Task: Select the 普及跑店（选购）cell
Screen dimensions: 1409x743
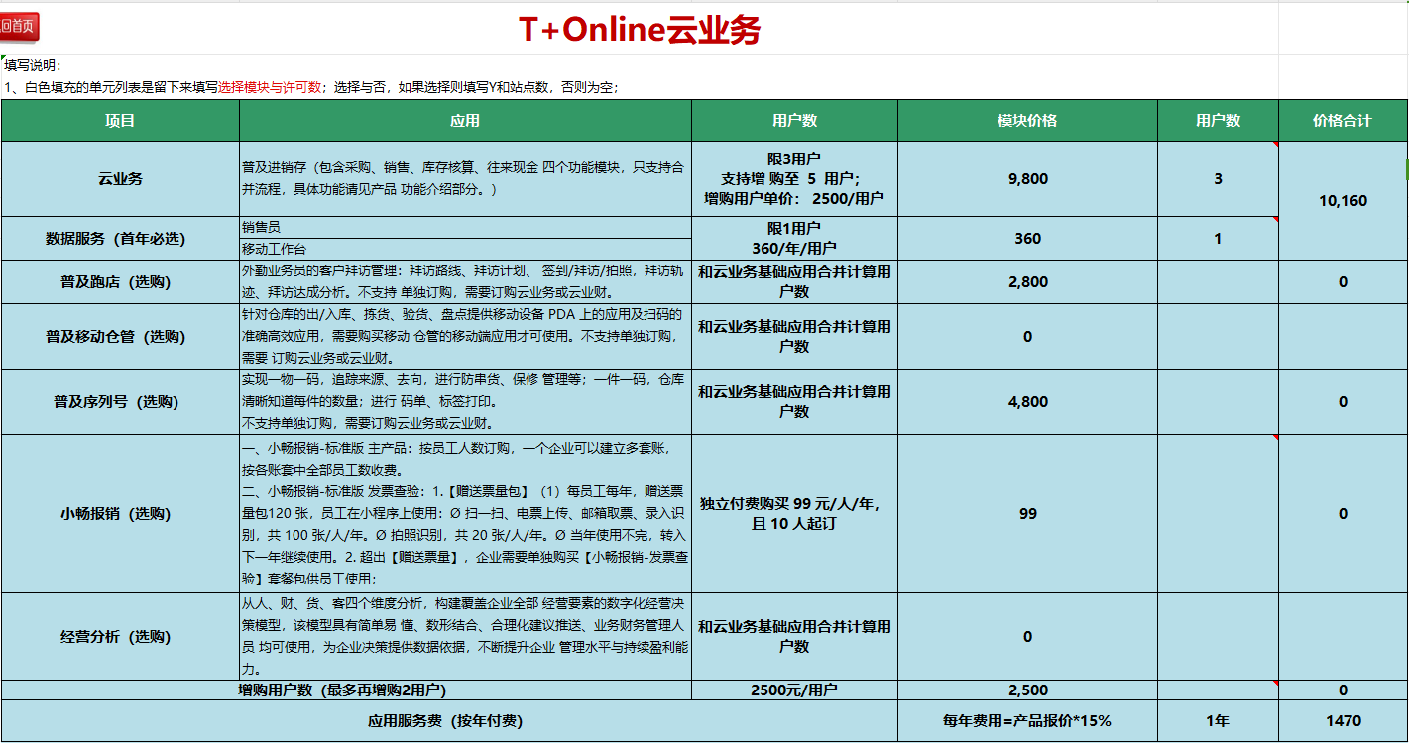Action: tap(120, 282)
